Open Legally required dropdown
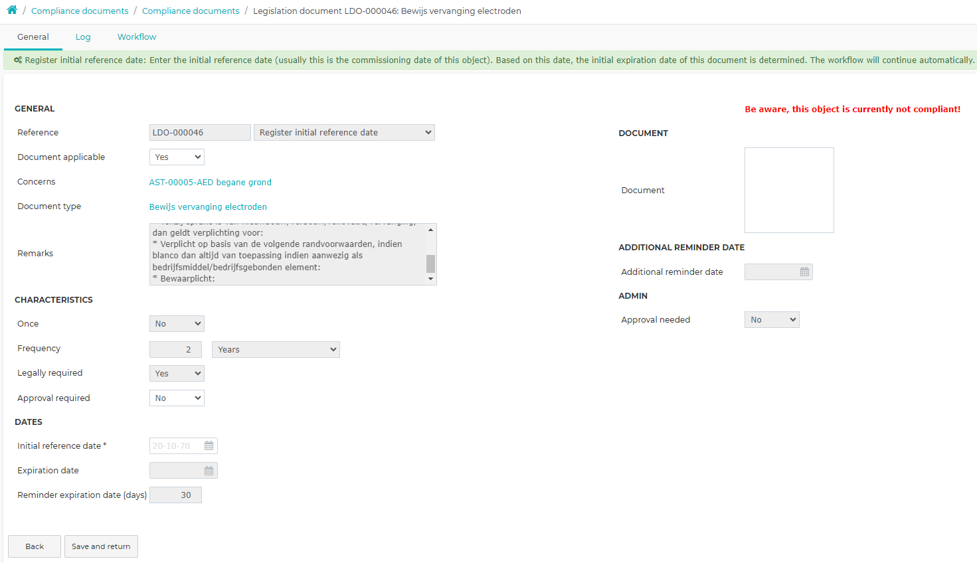This screenshot has width=977, height=563. (x=177, y=374)
